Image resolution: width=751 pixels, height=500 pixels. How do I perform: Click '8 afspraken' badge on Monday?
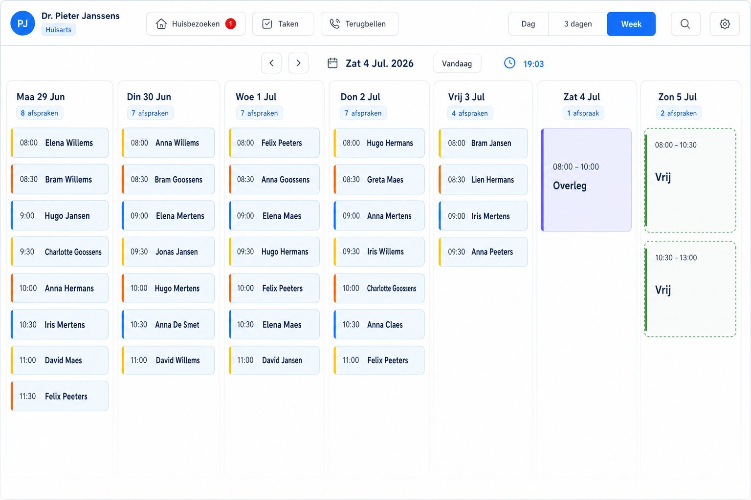click(39, 113)
